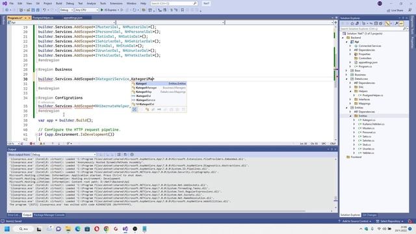Toggle Preview Selected Items in Solution Explorer
416x234 pixels.
click(x=401, y=23)
